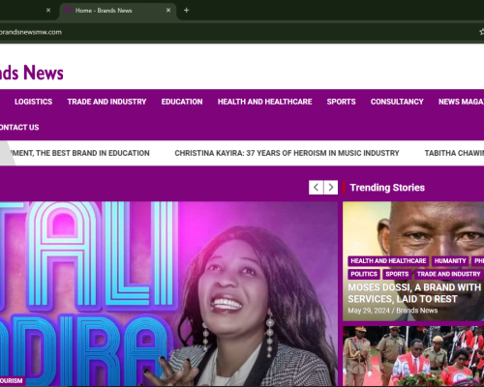Click the May 29, 2024 date link
The height and width of the screenshot is (387, 484).
click(369, 311)
